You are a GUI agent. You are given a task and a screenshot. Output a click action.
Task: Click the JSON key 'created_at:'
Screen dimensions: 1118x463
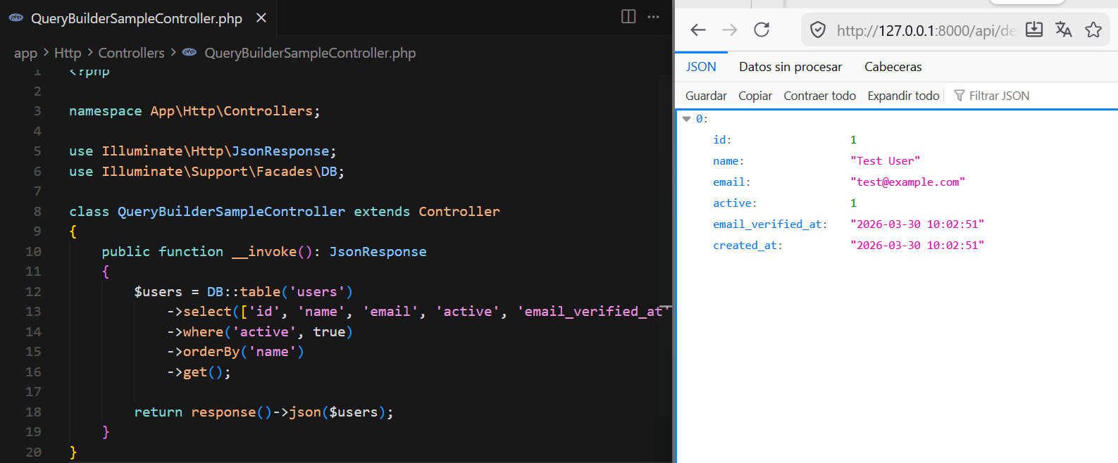coord(747,246)
